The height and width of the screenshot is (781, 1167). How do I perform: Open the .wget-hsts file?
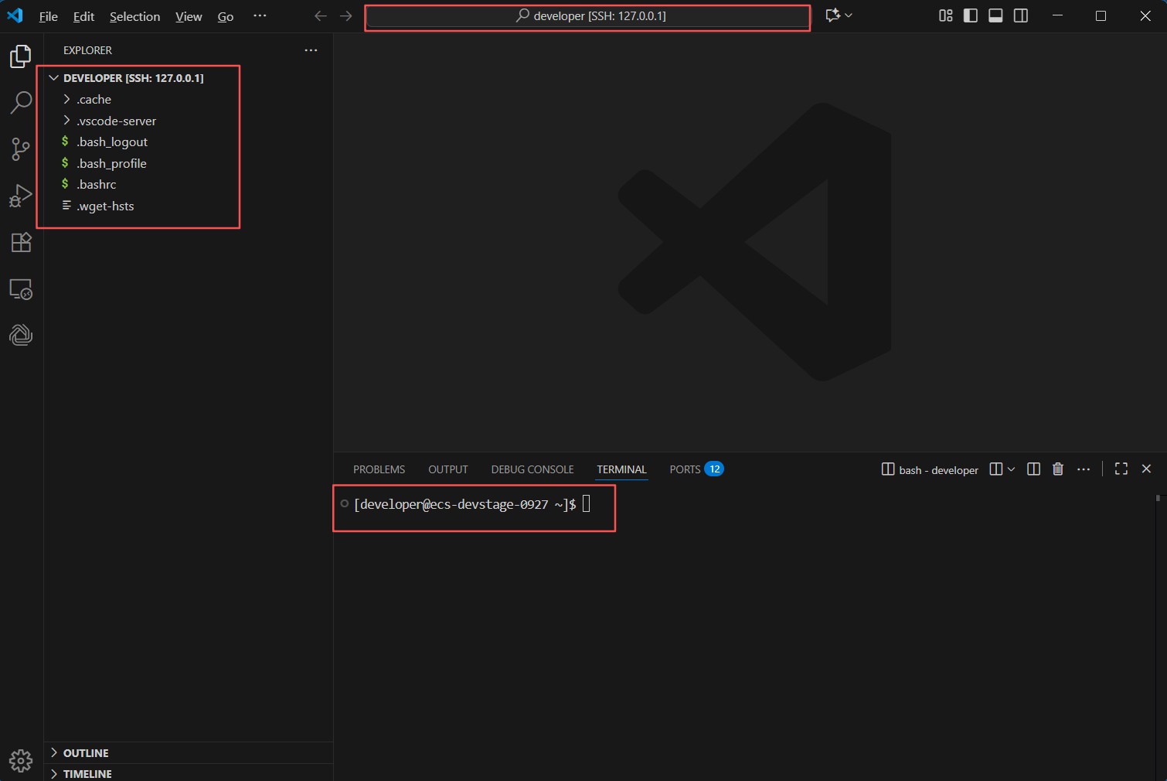coord(105,206)
